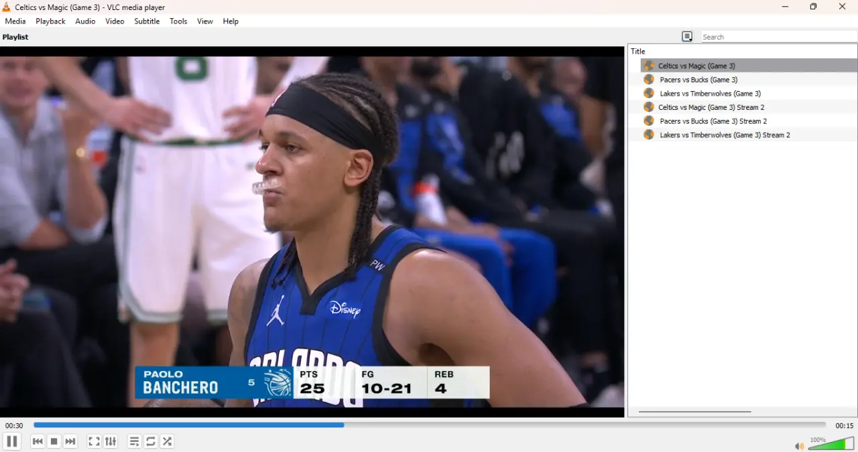
Task: Pause playback with the pause button
Action: point(11,441)
